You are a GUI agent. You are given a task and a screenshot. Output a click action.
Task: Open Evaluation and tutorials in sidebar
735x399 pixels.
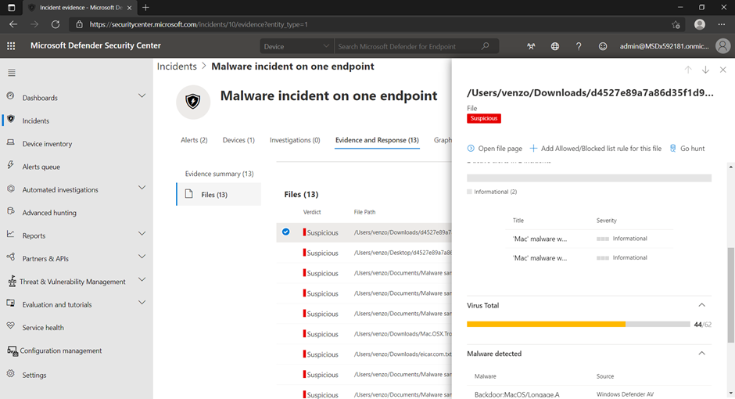click(x=57, y=304)
